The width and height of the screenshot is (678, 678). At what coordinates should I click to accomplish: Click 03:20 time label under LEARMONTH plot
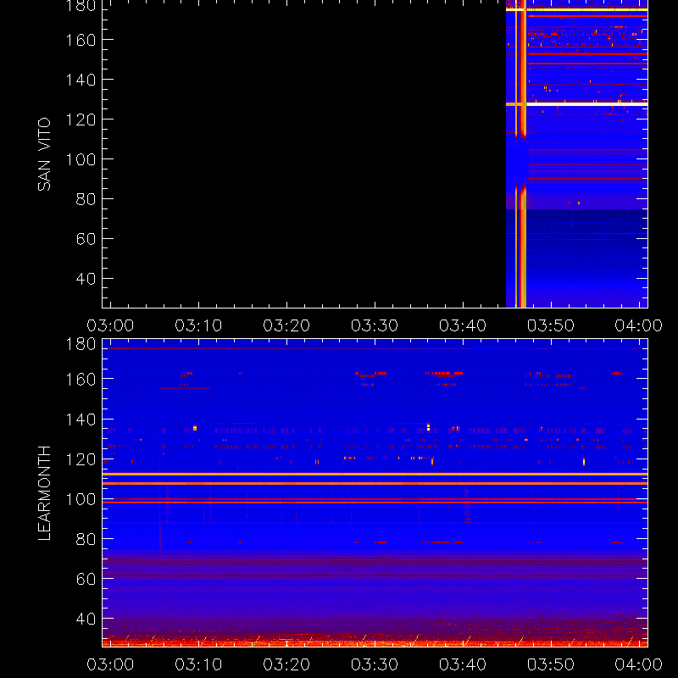pyautogui.click(x=286, y=664)
